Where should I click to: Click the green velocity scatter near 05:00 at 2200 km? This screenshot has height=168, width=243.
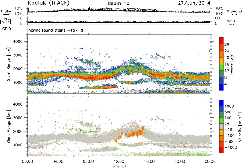click(x=69, y=127)
